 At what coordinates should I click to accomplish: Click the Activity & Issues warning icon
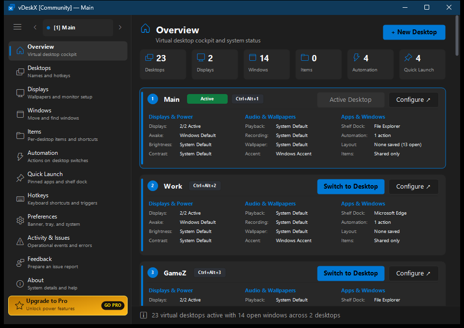coord(20,242)
